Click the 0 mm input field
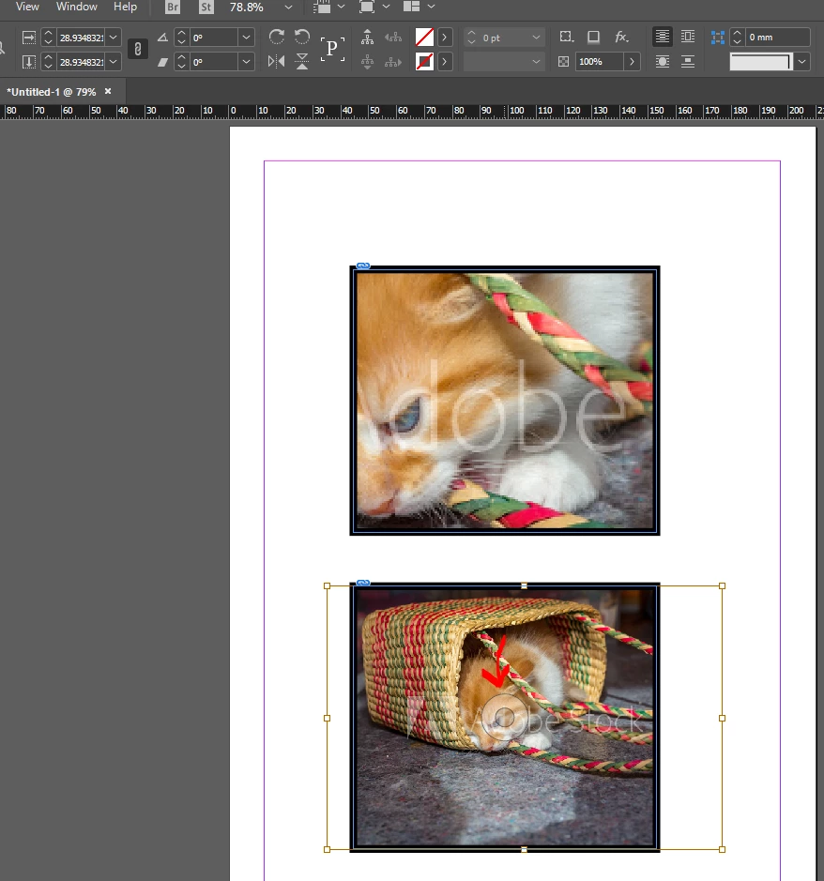The height and width of the screenshot is (881, 824). [777, 38]
